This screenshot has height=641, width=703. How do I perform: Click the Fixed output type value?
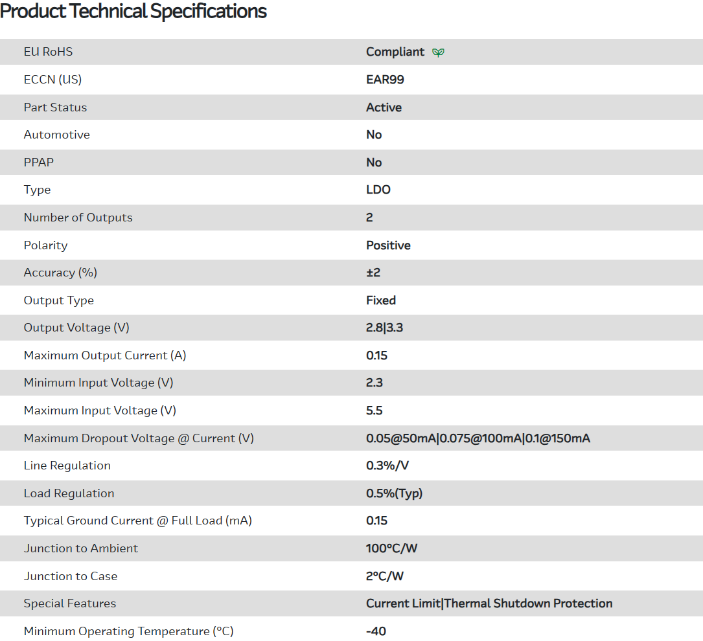click(x=381, y=300)
